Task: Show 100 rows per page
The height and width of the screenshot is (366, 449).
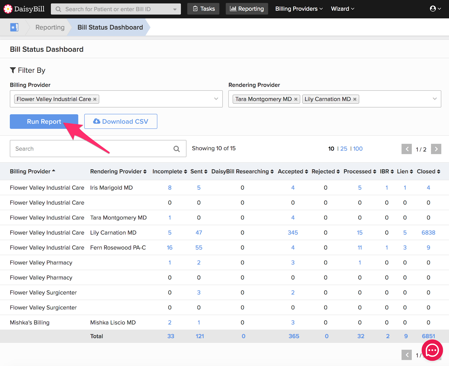Action: point(358,149)
